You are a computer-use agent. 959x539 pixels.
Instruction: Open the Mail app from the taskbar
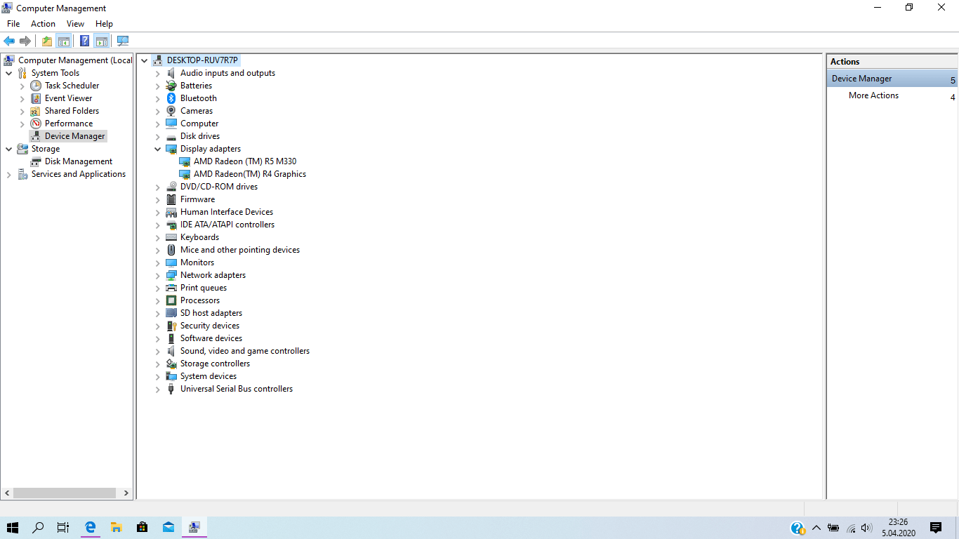coord(168,527)
